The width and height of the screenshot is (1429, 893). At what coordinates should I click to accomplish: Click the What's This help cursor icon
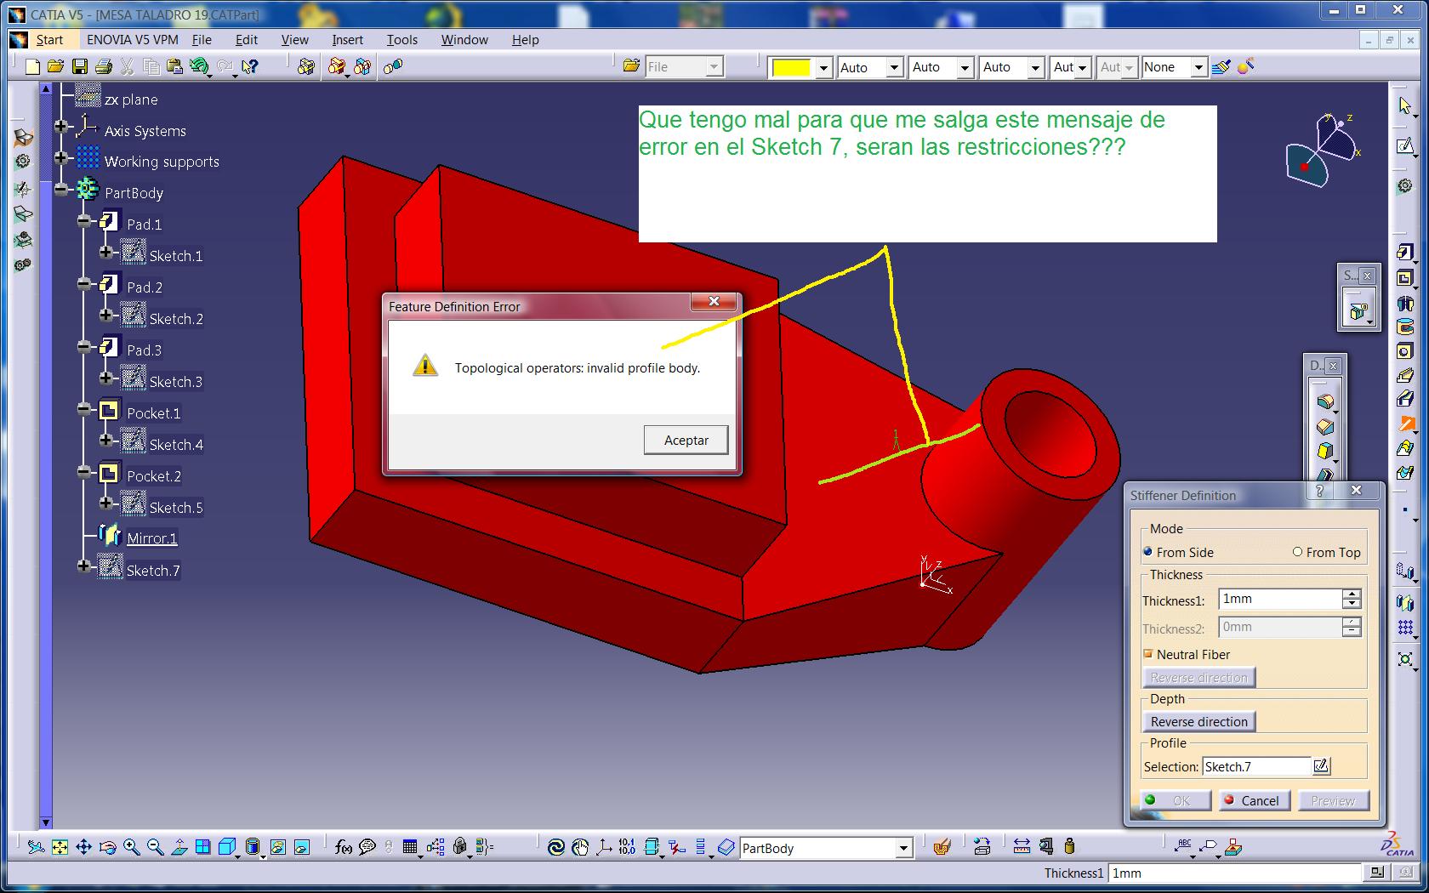(x=249, y=67)
